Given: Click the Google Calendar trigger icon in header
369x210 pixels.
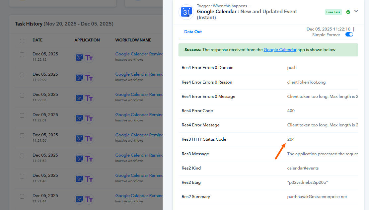Looking at the screenshot, I should [186, 12].
